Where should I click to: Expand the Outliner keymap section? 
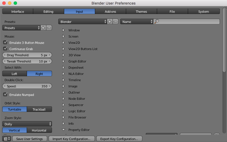(63, 92)
